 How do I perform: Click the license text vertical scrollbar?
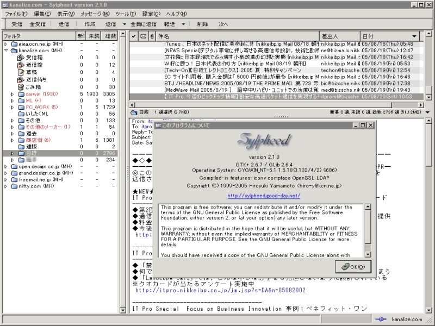(x=368, y=230)
